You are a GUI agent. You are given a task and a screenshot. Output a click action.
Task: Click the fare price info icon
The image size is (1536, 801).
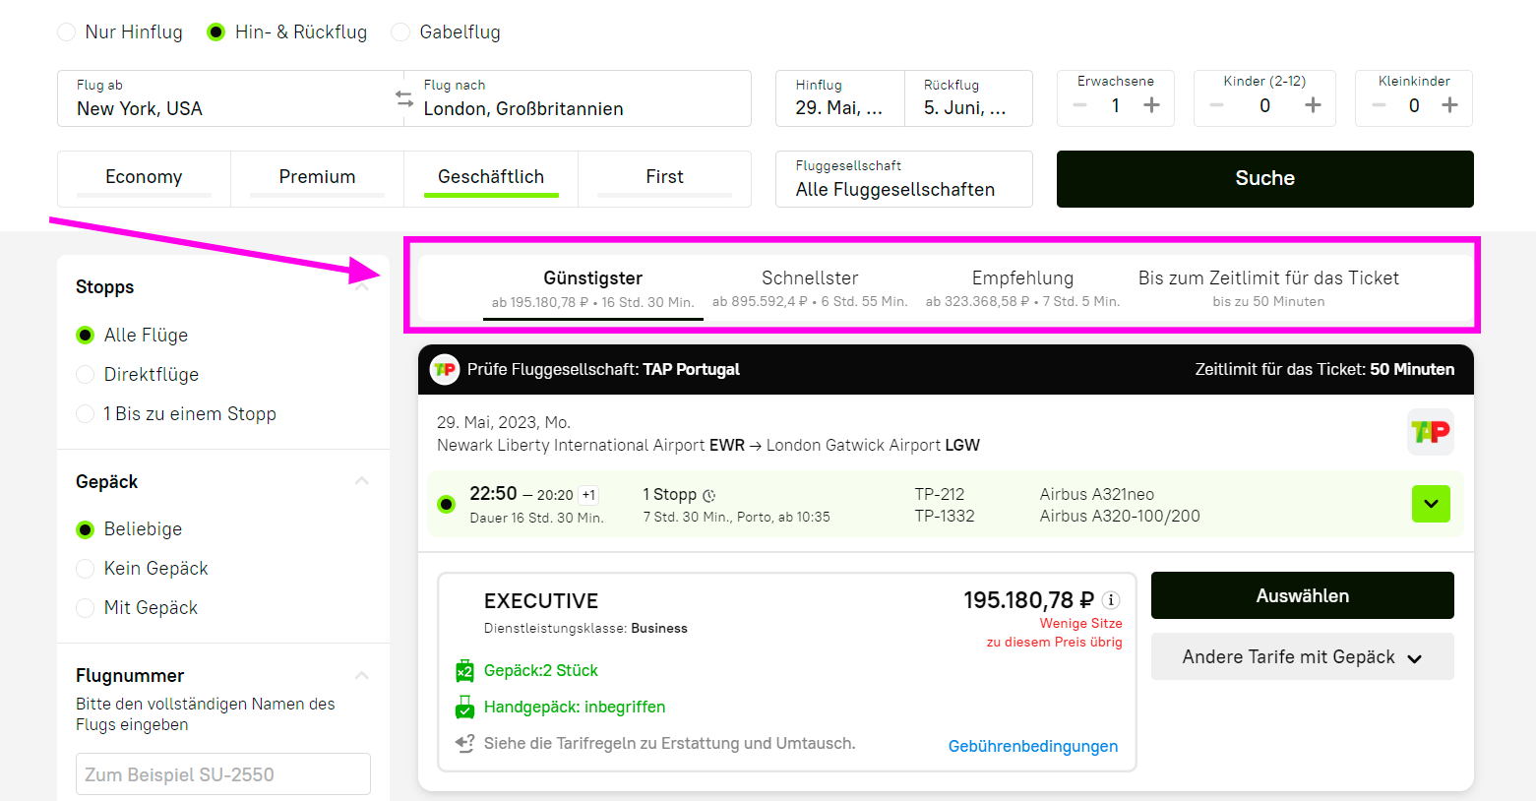click(1111, 600)
